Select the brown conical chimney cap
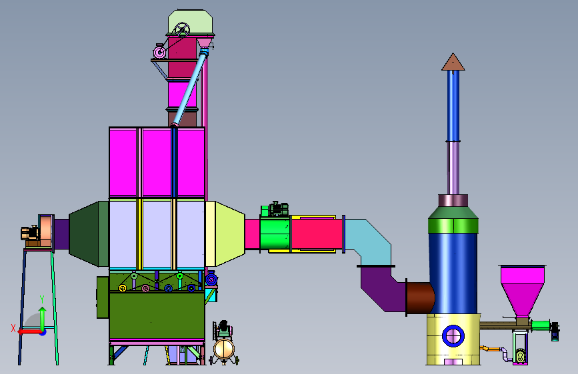The height and width of the screenshot is (374, 578). (x=453, y=62)
